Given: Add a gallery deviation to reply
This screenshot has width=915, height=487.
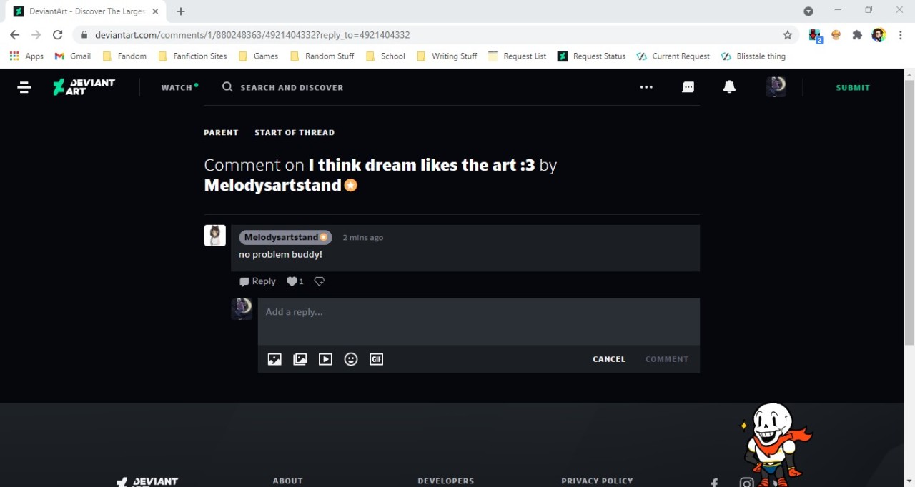Looking at the screenshot, I should pyautogui.click(x=300, y=359).
